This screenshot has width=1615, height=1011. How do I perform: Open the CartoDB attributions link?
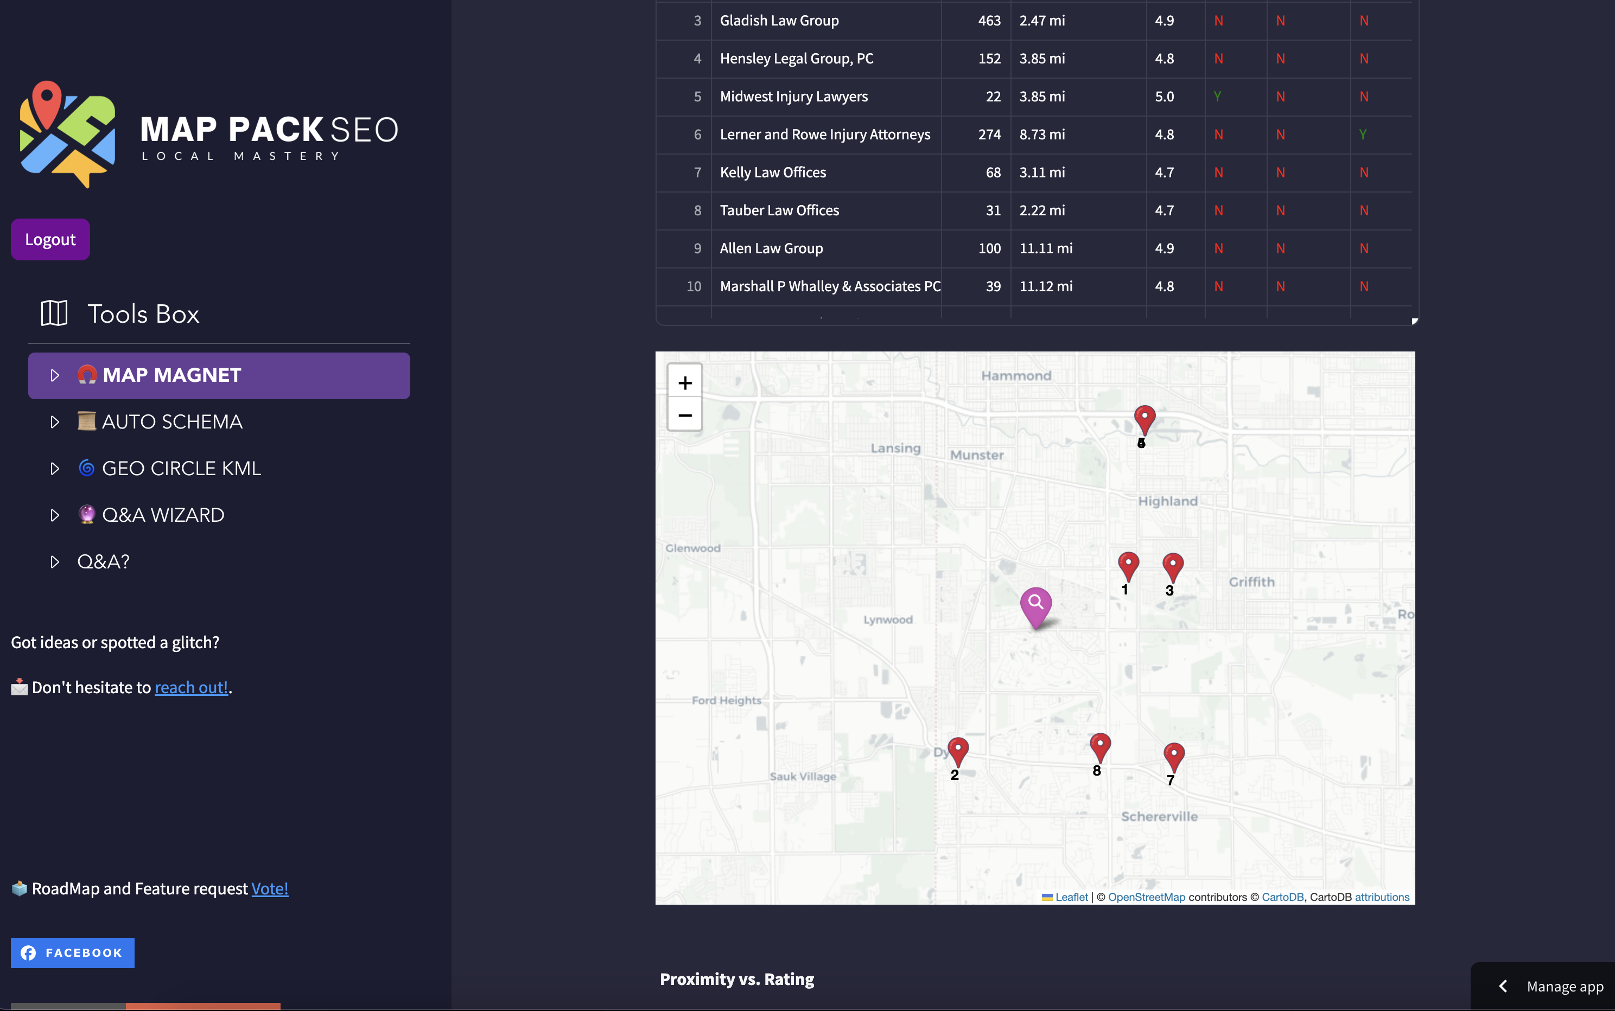pyautogui.click(x=1382, y=897)
